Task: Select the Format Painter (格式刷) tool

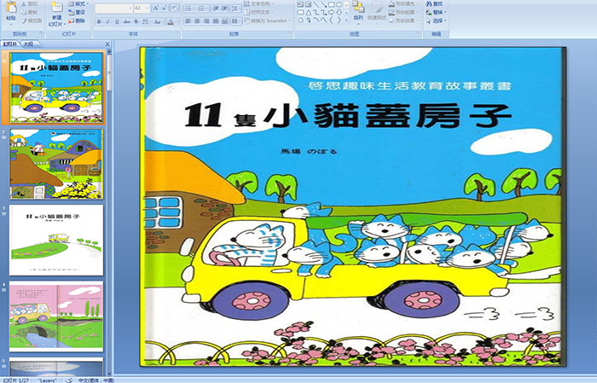Action: tap(32, 21)
